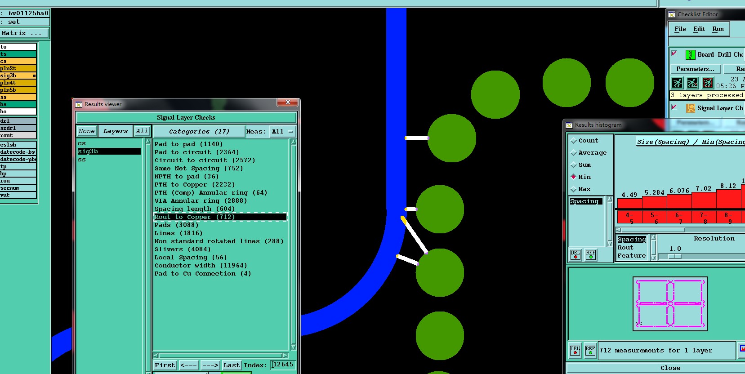
Task: Select category Pad to pad (1140)
Action: pyautogui.click(x=188, y=144)
